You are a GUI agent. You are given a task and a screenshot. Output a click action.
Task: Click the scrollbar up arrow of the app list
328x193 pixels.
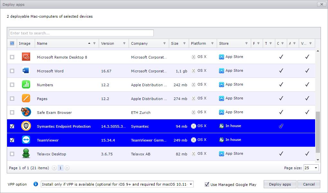click(x=318, y=51)
